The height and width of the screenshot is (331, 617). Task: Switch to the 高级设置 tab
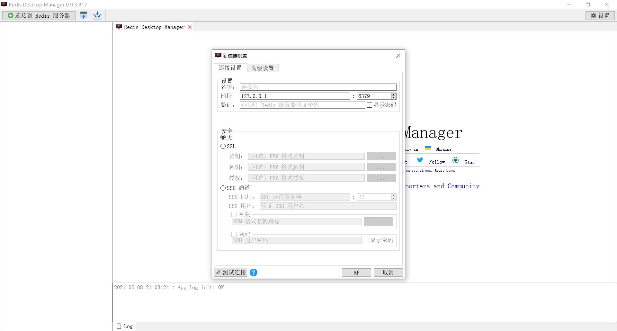(263, 68)
